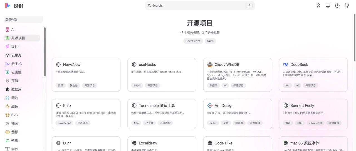Click the Lunr card icon

pos(58,143)
